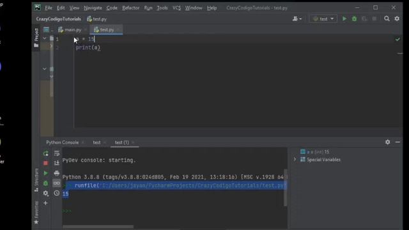This screenshot has height=230, width=409.
Task: Click console output value 15
Action: pos(65,194)
